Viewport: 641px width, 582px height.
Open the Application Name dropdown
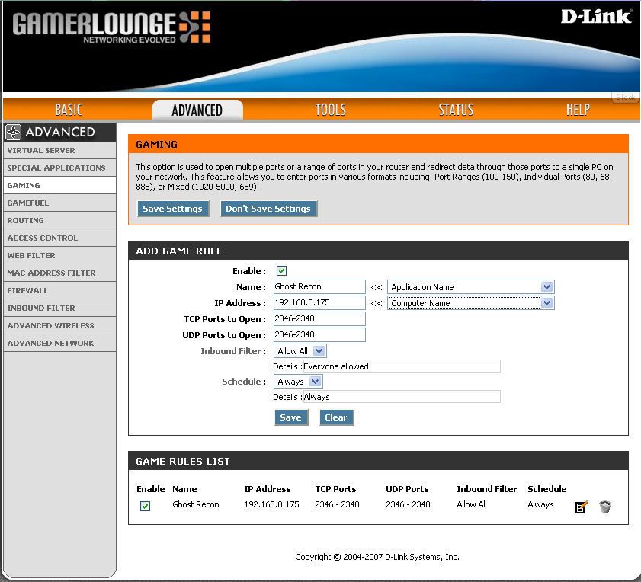point(470,287)
